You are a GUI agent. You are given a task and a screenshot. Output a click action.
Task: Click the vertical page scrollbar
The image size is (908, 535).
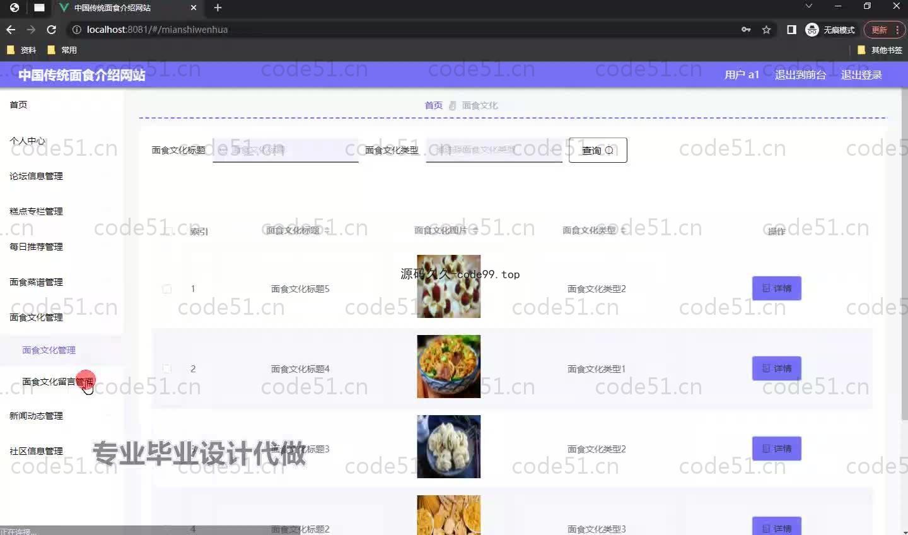coord(904,252)
